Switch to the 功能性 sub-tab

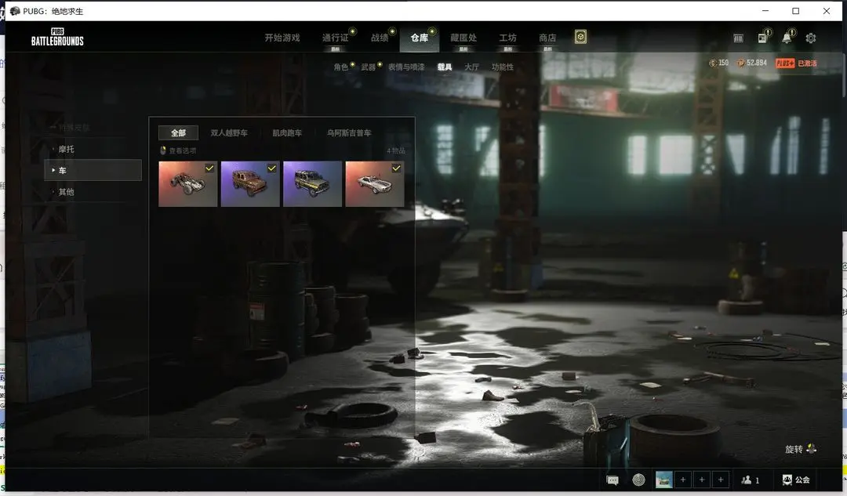click(x=503, y=67)
